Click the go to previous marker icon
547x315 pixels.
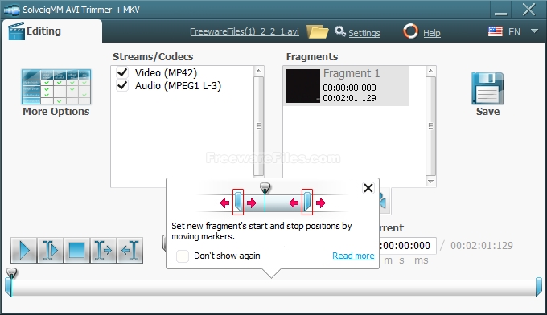coord(130,250)
